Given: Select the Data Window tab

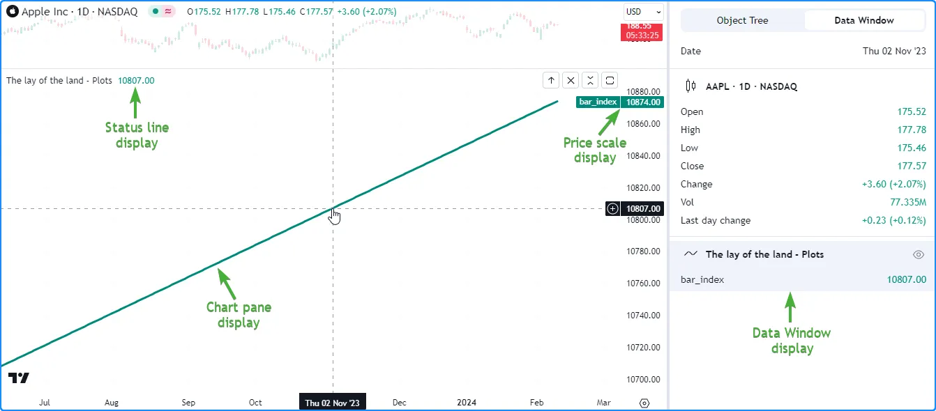Looking at the screenshot, I should coord(863,21).
